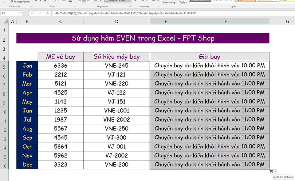Select column D header
The image size is (295, 181).
[x=117, y=21]
